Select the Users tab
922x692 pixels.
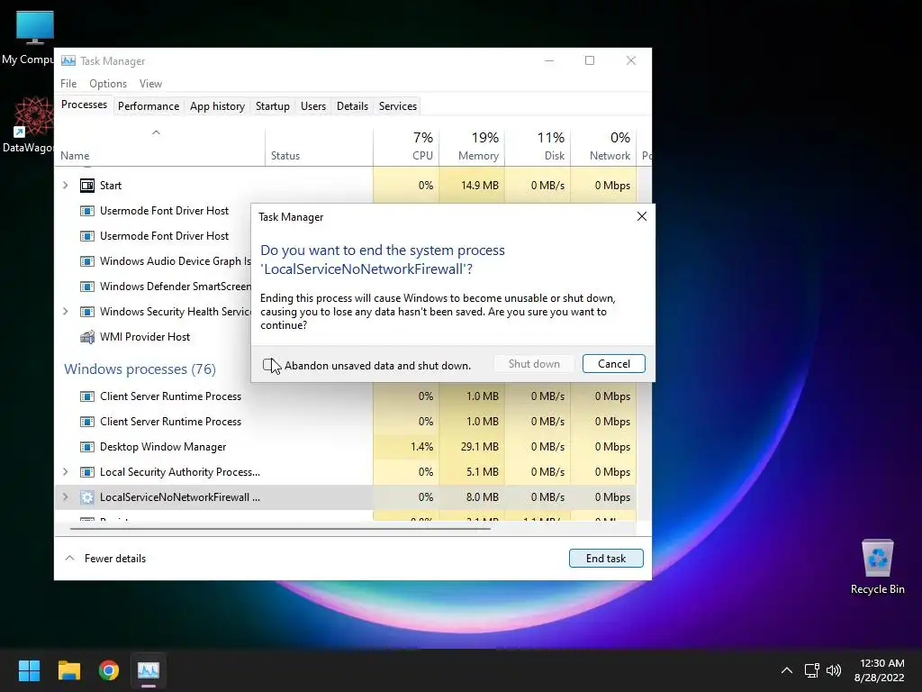(312, 106)
